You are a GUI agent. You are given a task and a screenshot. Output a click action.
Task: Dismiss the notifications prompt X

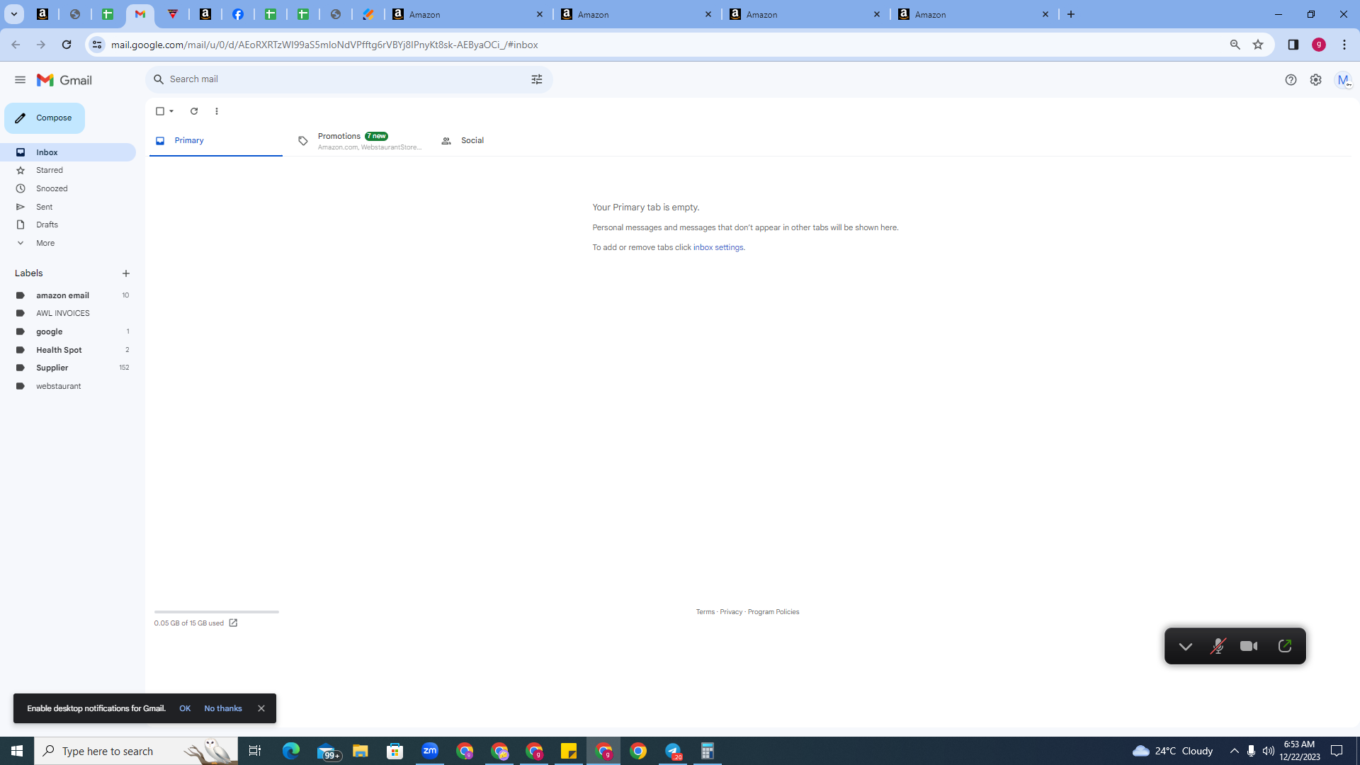point(261,709)
